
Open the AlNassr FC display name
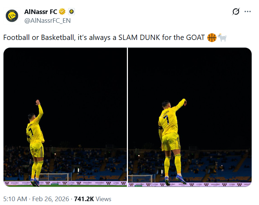[40, 12]
